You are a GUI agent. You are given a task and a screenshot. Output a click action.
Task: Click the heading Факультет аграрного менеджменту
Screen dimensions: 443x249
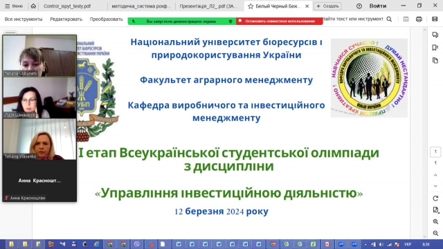point(226,80)
